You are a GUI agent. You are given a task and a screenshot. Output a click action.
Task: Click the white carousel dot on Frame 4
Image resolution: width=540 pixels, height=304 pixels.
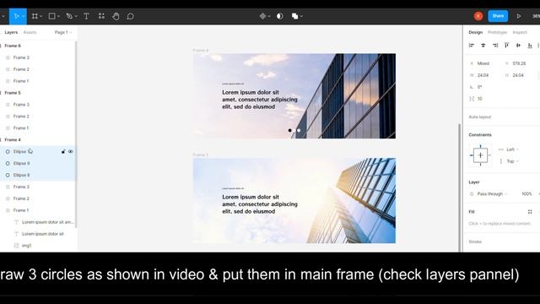click(x=299, y=130)
